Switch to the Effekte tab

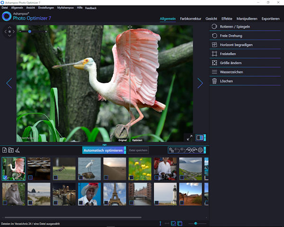(x=227, y=18)
